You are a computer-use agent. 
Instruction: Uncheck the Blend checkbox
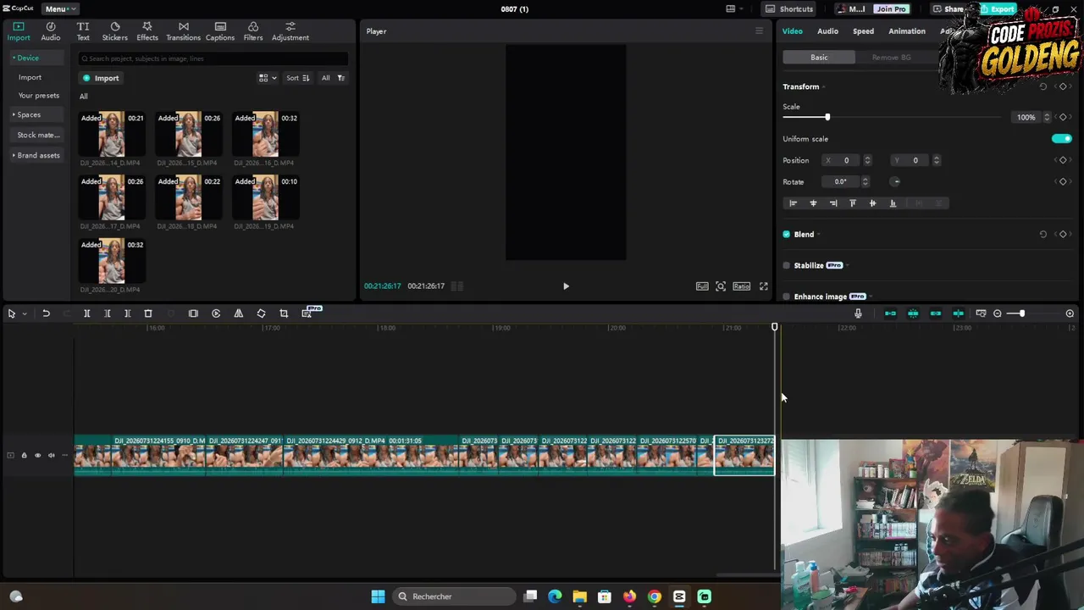(x=786, y=235)
